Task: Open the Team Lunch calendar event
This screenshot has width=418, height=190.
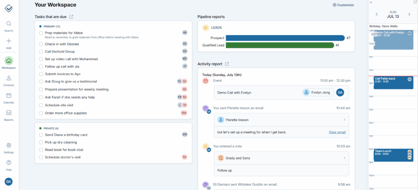Action: [390, 155]
